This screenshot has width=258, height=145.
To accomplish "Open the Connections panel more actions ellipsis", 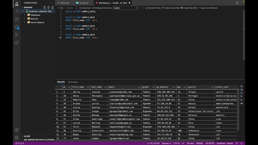I will pyautogui.click(x=51, y=3).
